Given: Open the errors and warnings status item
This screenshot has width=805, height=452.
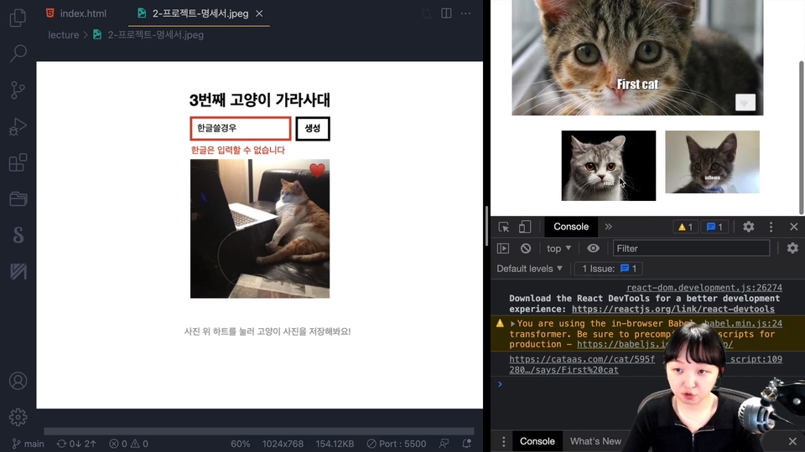Looking at the screenshot, I should click(129, 444).
